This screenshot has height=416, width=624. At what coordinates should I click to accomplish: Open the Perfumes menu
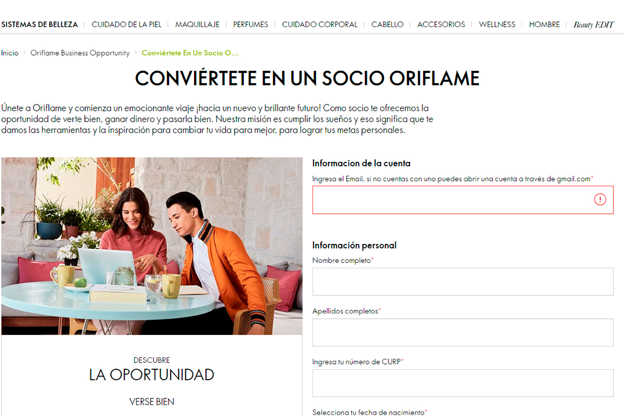click(x=251, y=24)
